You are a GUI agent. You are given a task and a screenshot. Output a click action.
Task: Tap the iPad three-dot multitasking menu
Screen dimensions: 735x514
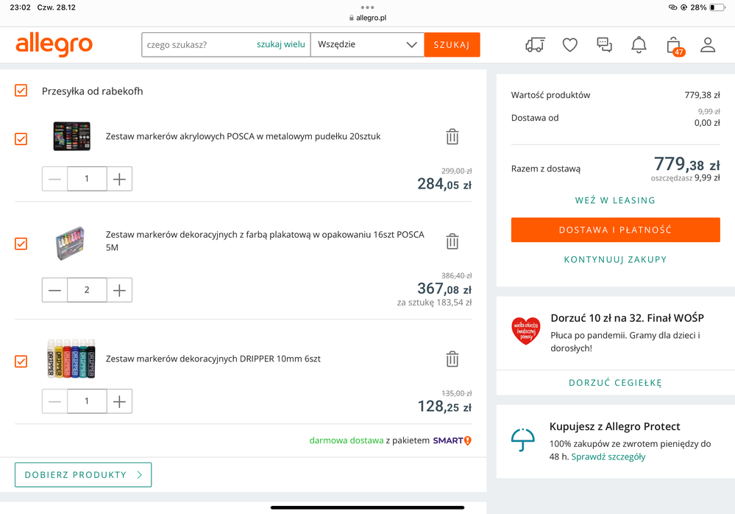(x=368, y=7)
